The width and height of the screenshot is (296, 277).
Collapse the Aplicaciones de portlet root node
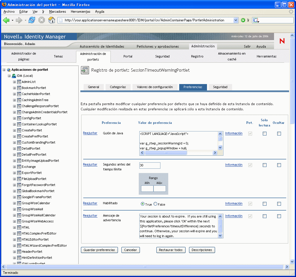4,70
